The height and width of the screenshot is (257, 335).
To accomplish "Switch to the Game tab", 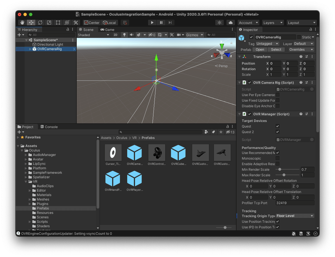I will (x=107, y=30).
